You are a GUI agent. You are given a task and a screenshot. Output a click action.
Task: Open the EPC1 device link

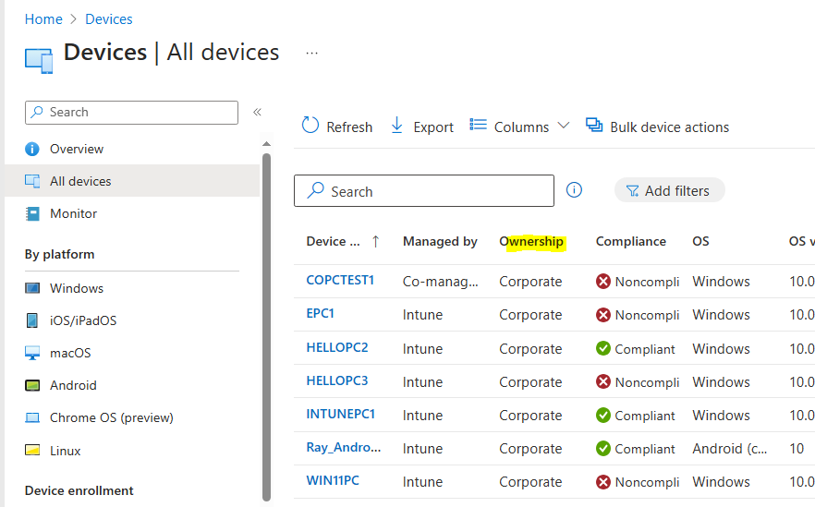(320, 313)
